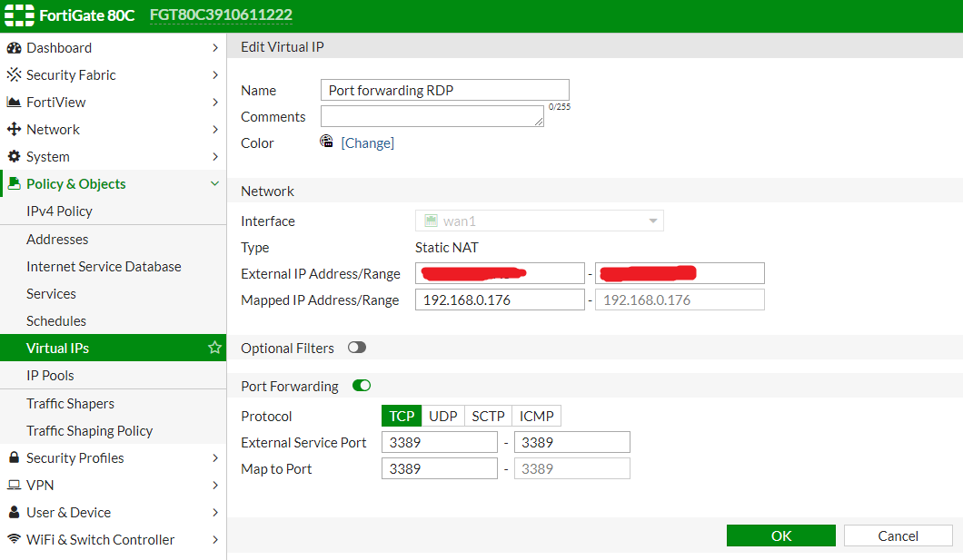Viewport: 963px width, 560px height.
Task: Click Map to Port start field
Action: click(x=439, y=468)
